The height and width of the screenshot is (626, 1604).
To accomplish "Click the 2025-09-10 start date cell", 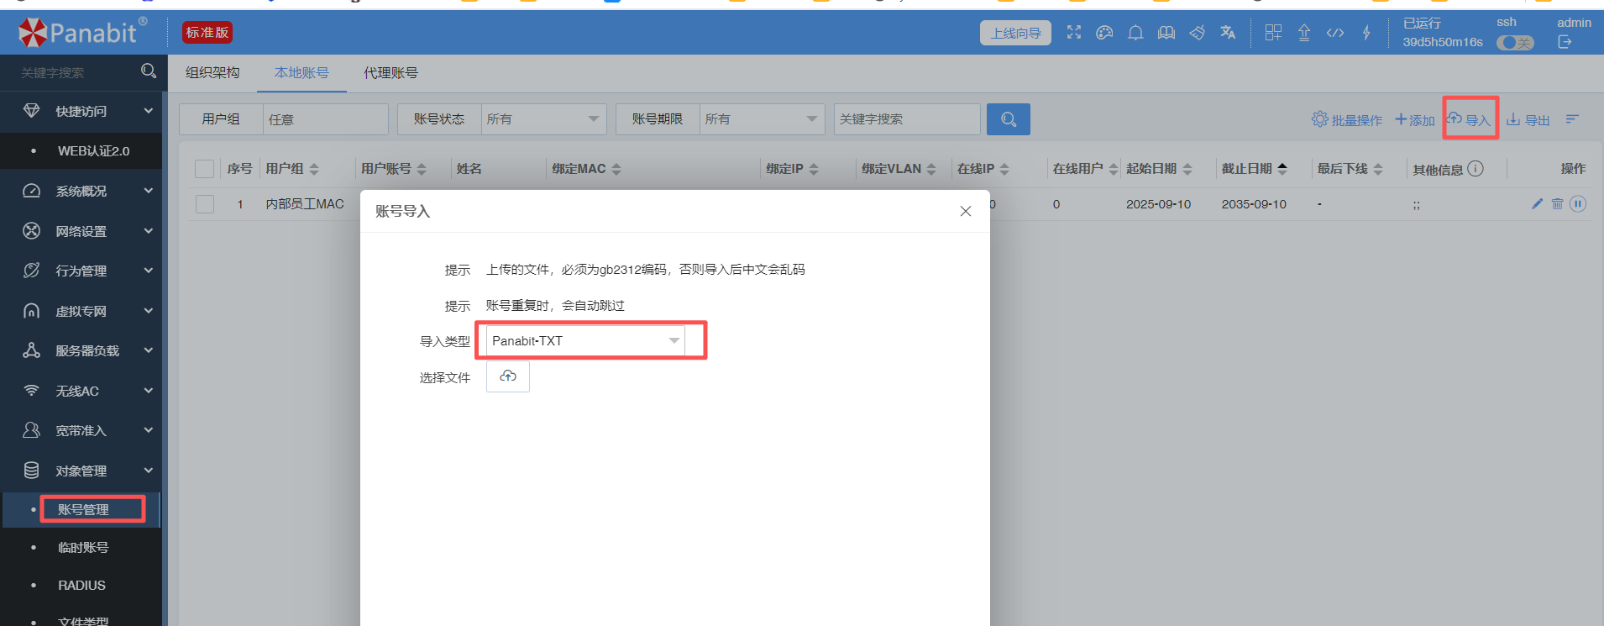I will (1158, 204).
